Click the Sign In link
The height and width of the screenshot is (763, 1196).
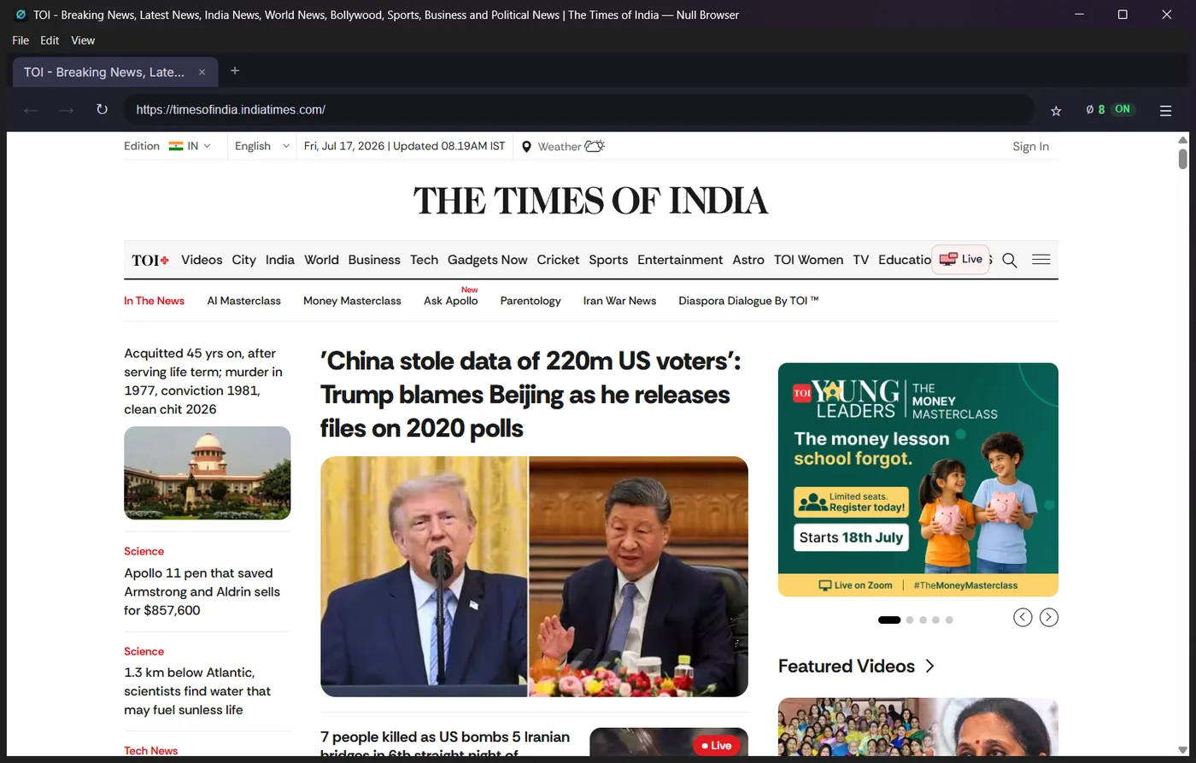coord(1030,146)
